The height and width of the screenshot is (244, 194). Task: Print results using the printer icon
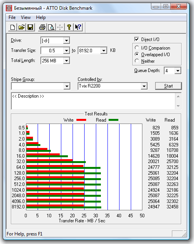coord(42,27)
